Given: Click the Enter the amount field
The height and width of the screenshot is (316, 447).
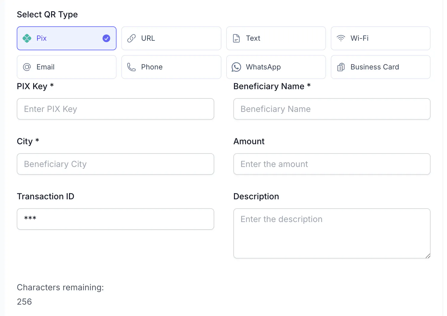Looking at the screenshot, I should click(332, 164).
